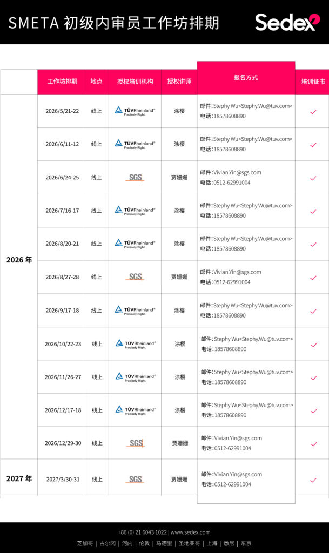This screenshot has height=553, width=329.
Task: Click the 2026 年 year cell
Action: coord(19,260)
